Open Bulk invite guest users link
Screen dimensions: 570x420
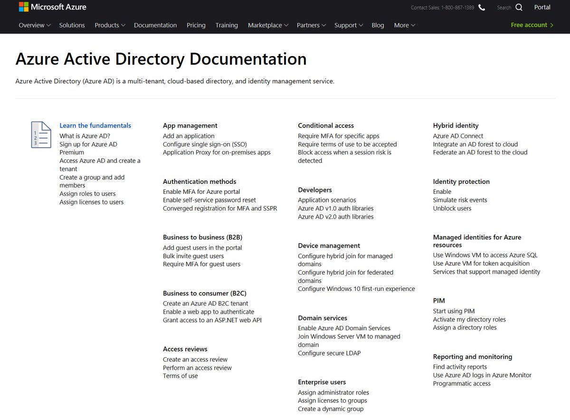tap(193, 256)
